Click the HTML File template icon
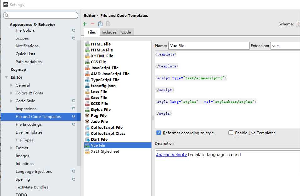 pos(87,44)
